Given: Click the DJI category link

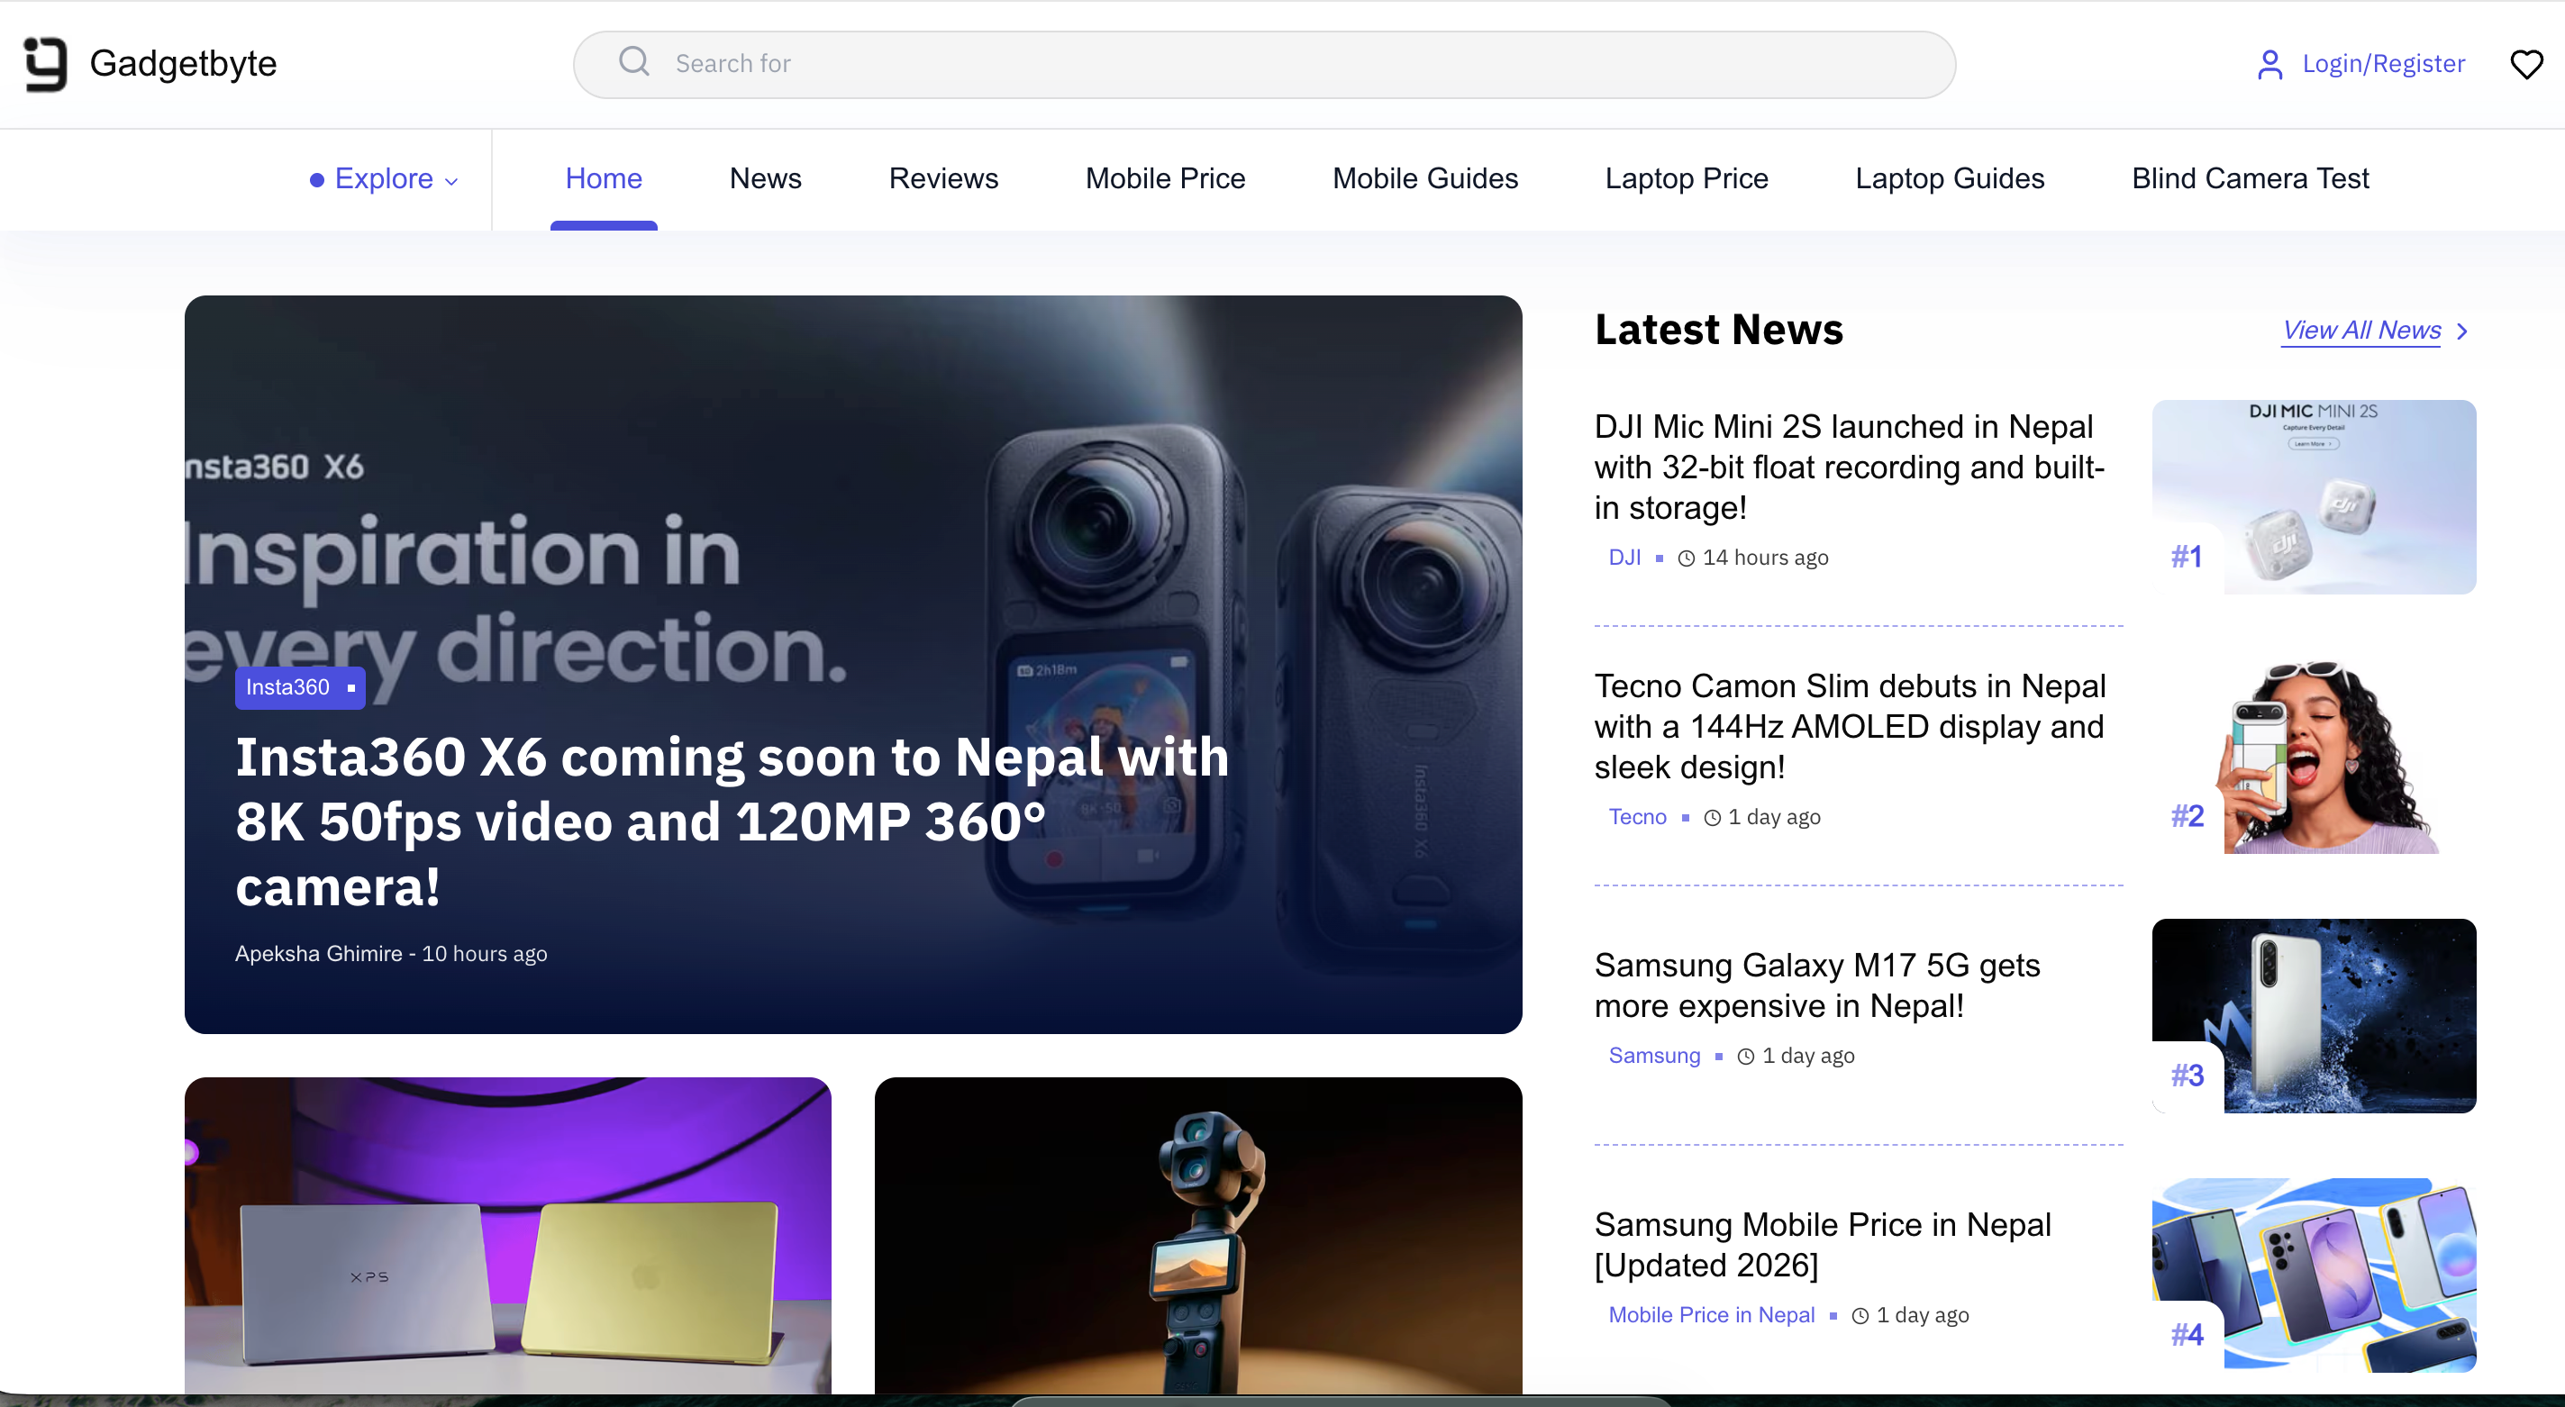Looking at the screenshot, I should (x=1624, y=558).
